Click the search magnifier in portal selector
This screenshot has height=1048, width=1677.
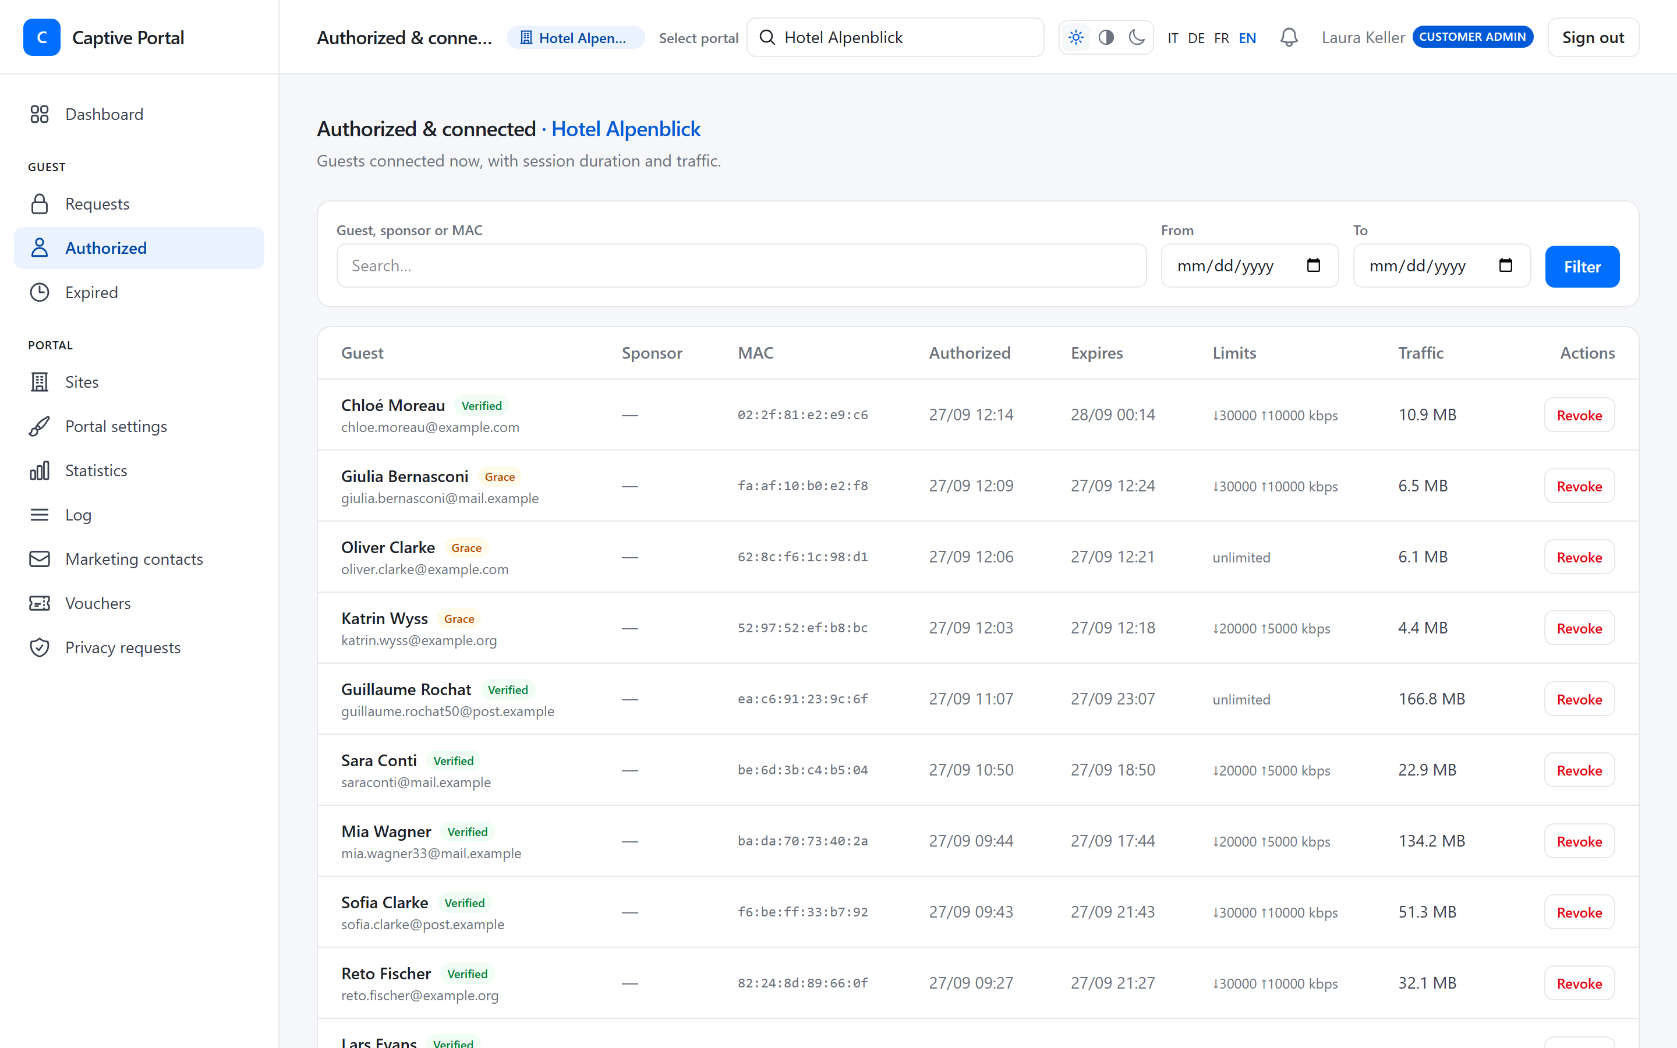[x=767, y=37]
